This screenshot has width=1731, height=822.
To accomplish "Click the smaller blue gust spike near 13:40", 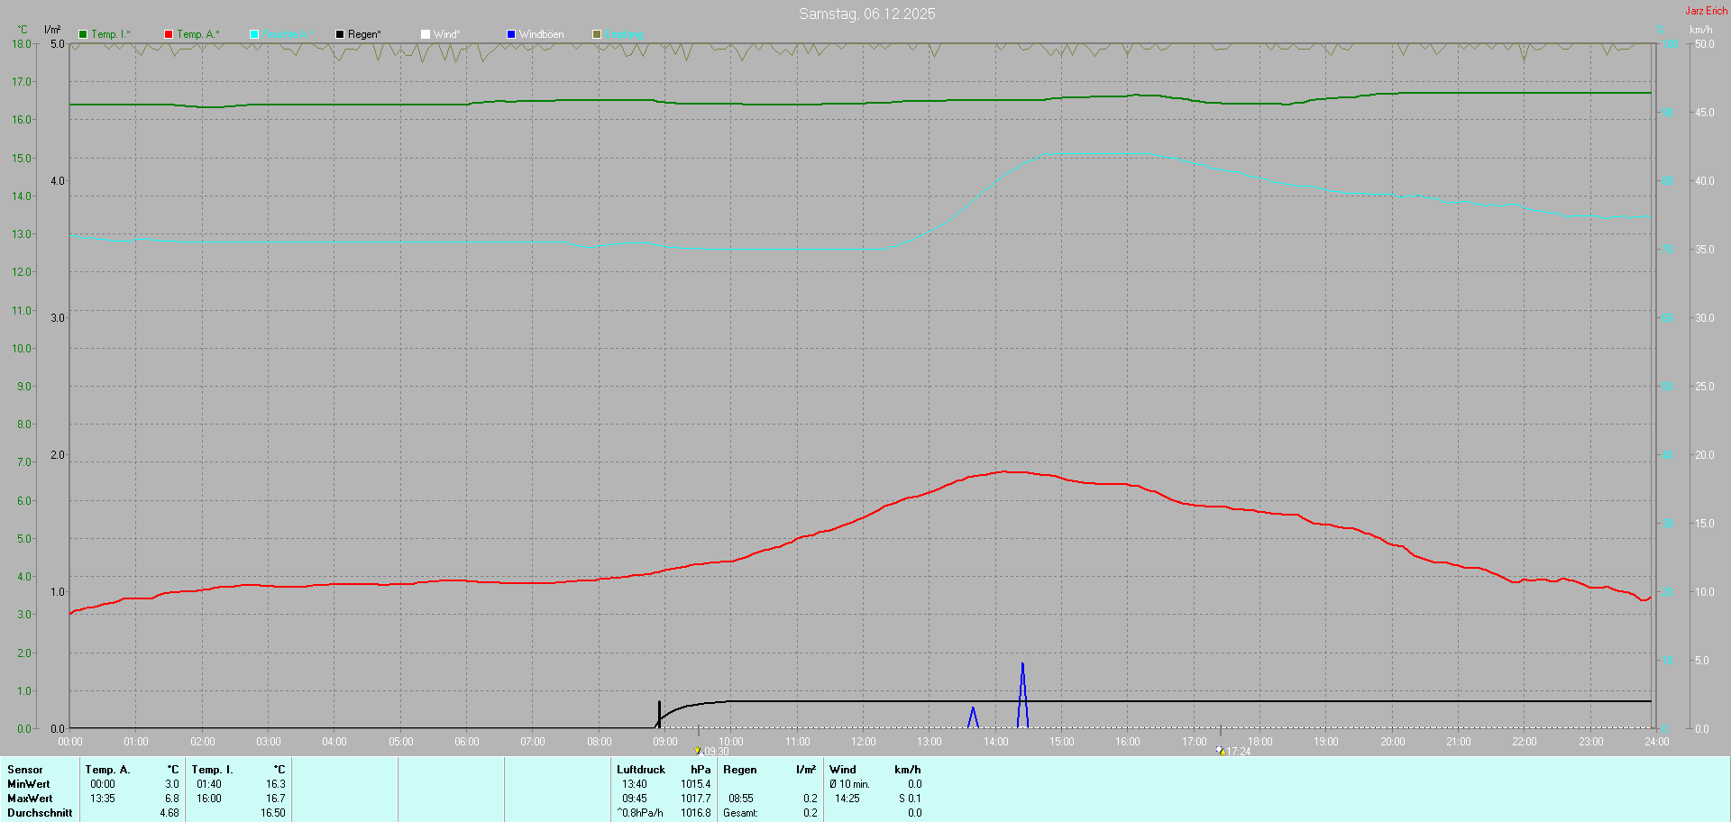I will pyautogui.click(x=973, y=717).
